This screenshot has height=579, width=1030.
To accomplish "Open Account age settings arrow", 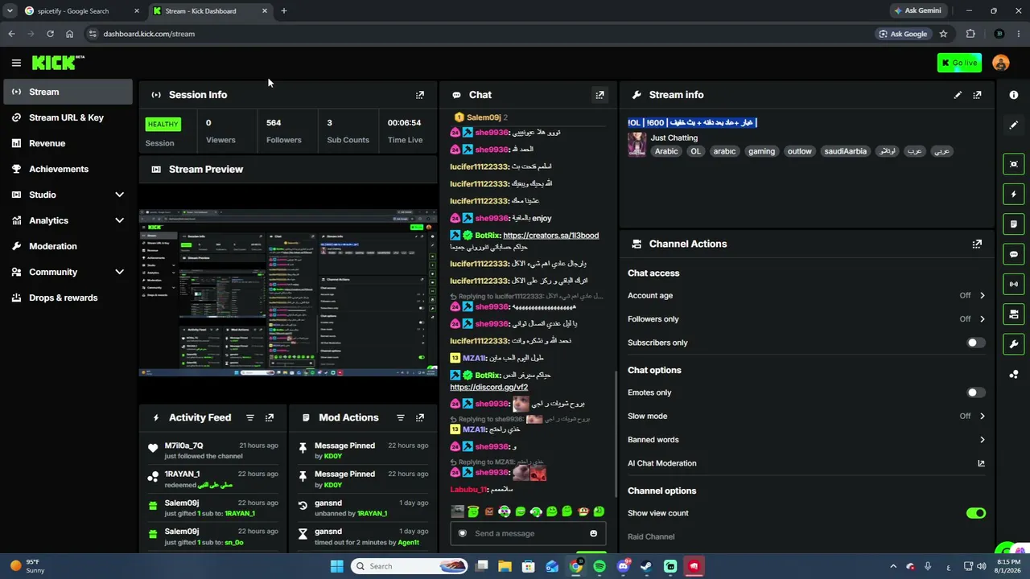I will coord(982,295).
